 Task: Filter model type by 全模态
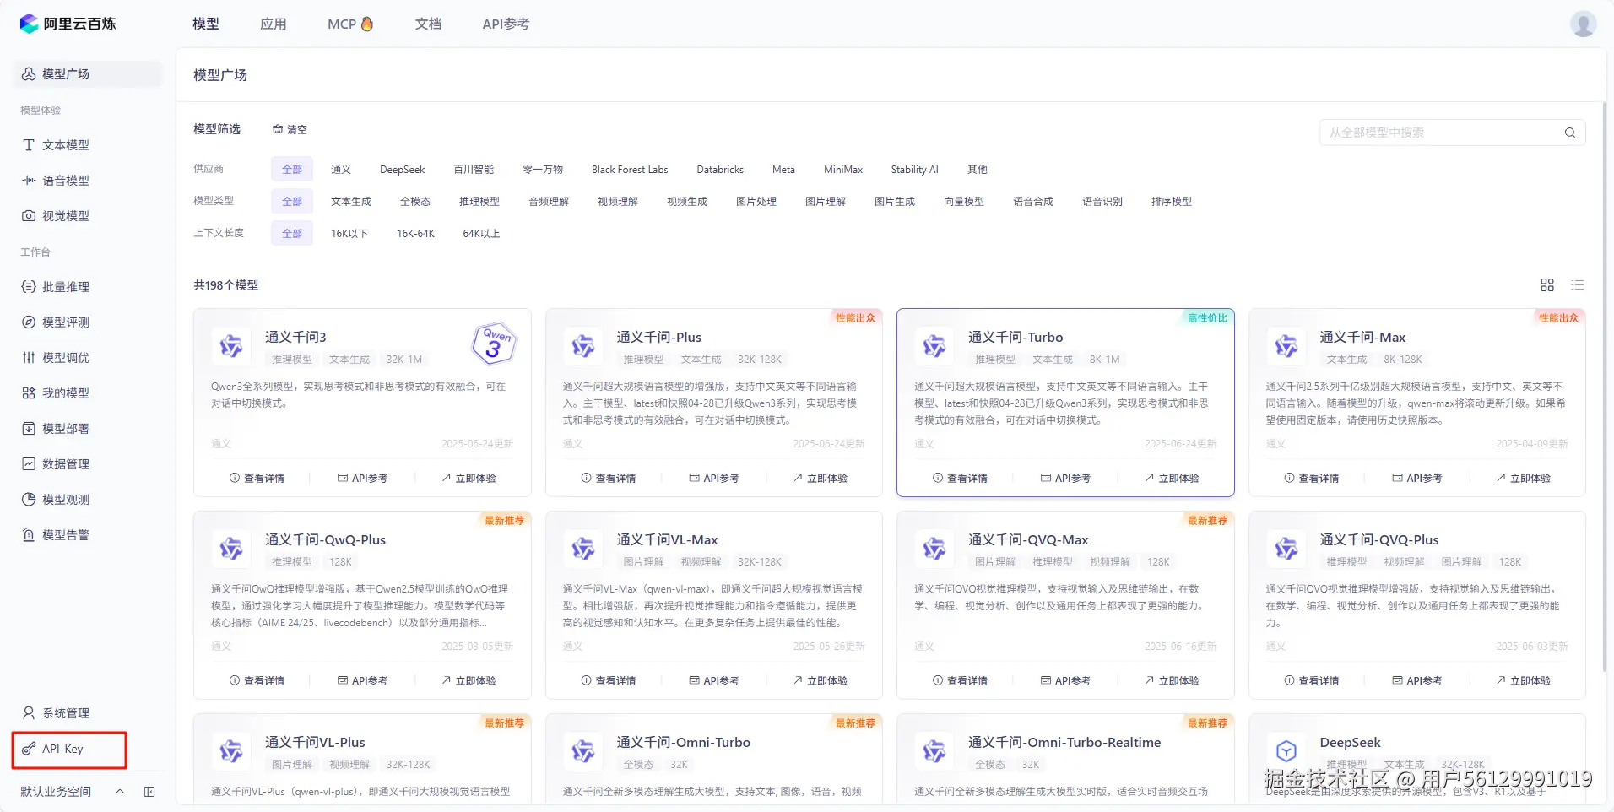tap(415, 202)
